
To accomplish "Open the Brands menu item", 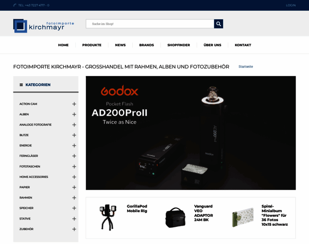I will click(x=147, y=45).
